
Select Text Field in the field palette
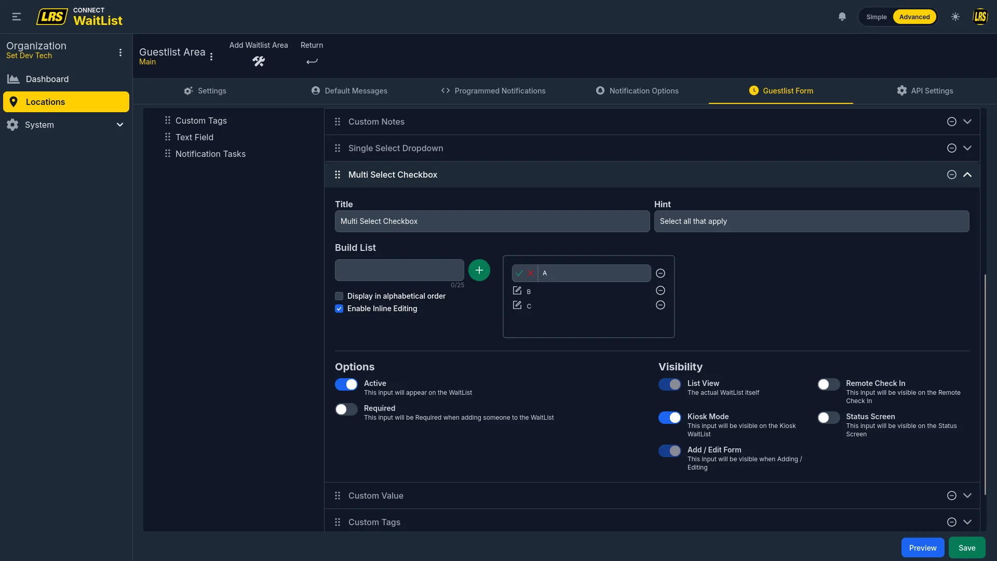click(x=194, y=137)
